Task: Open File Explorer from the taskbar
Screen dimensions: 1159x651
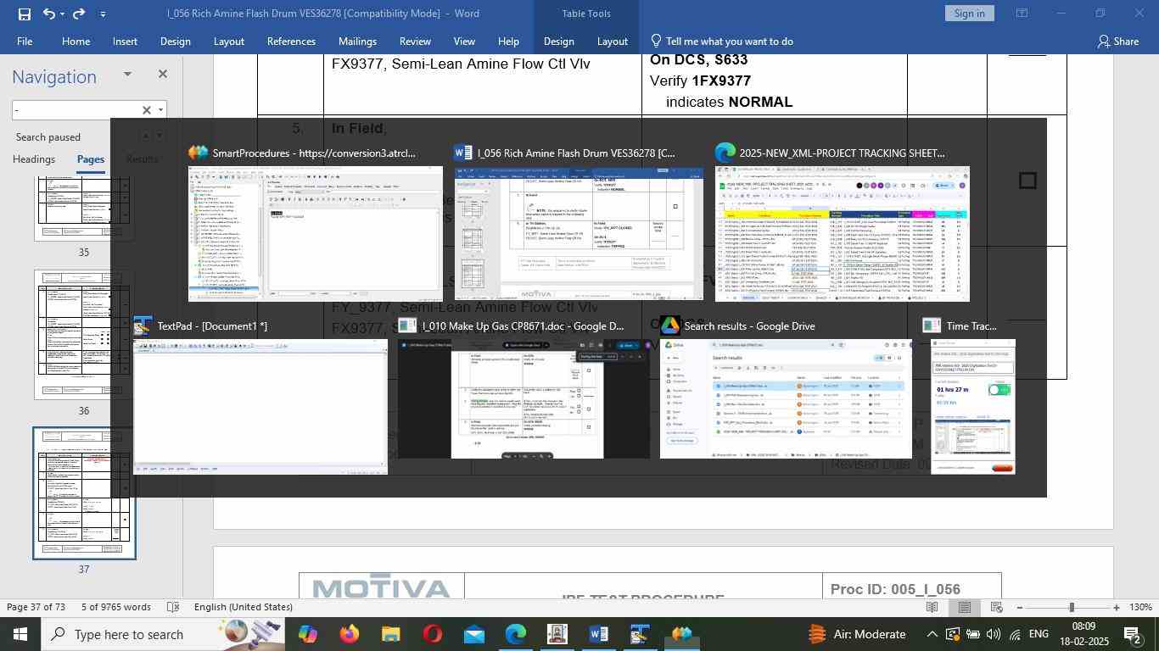Action: (x=390, y=634)
